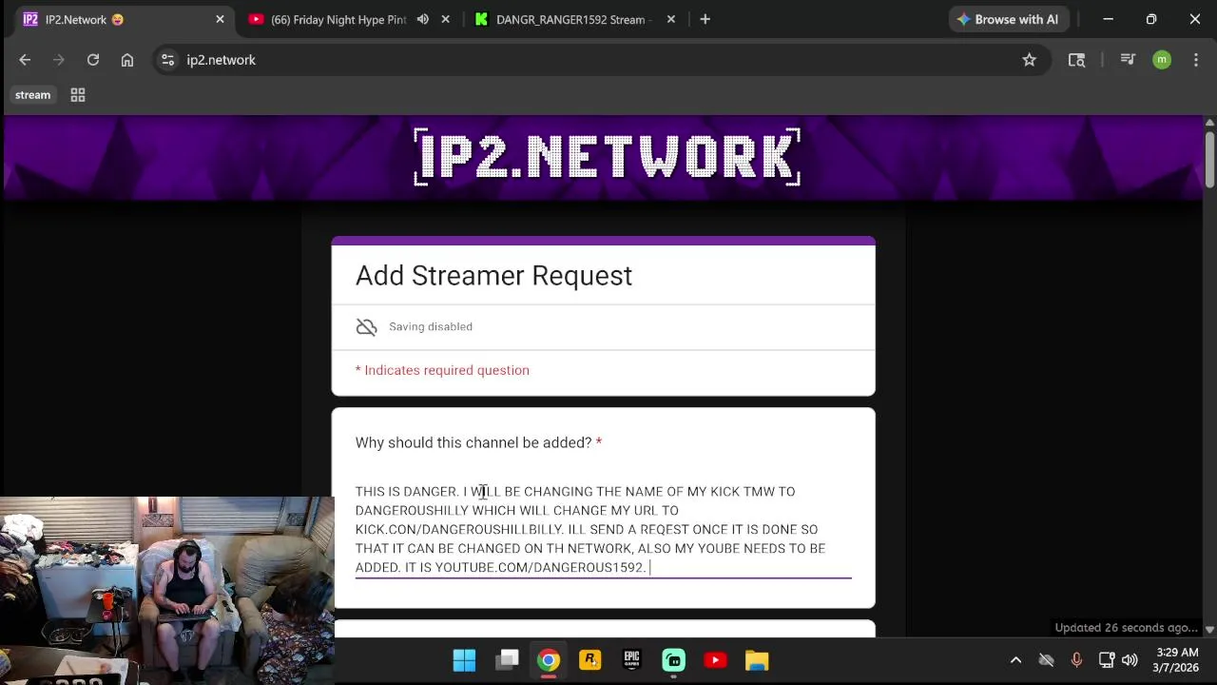The width and height of the screenshot is (1217, 685).
Task: Show bookmark tab groups grid icon
Action: (78, 95)
